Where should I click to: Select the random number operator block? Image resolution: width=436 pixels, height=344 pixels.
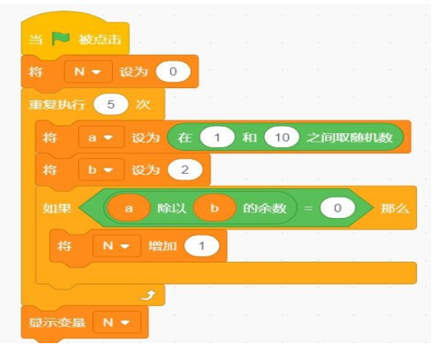point(285,137)
